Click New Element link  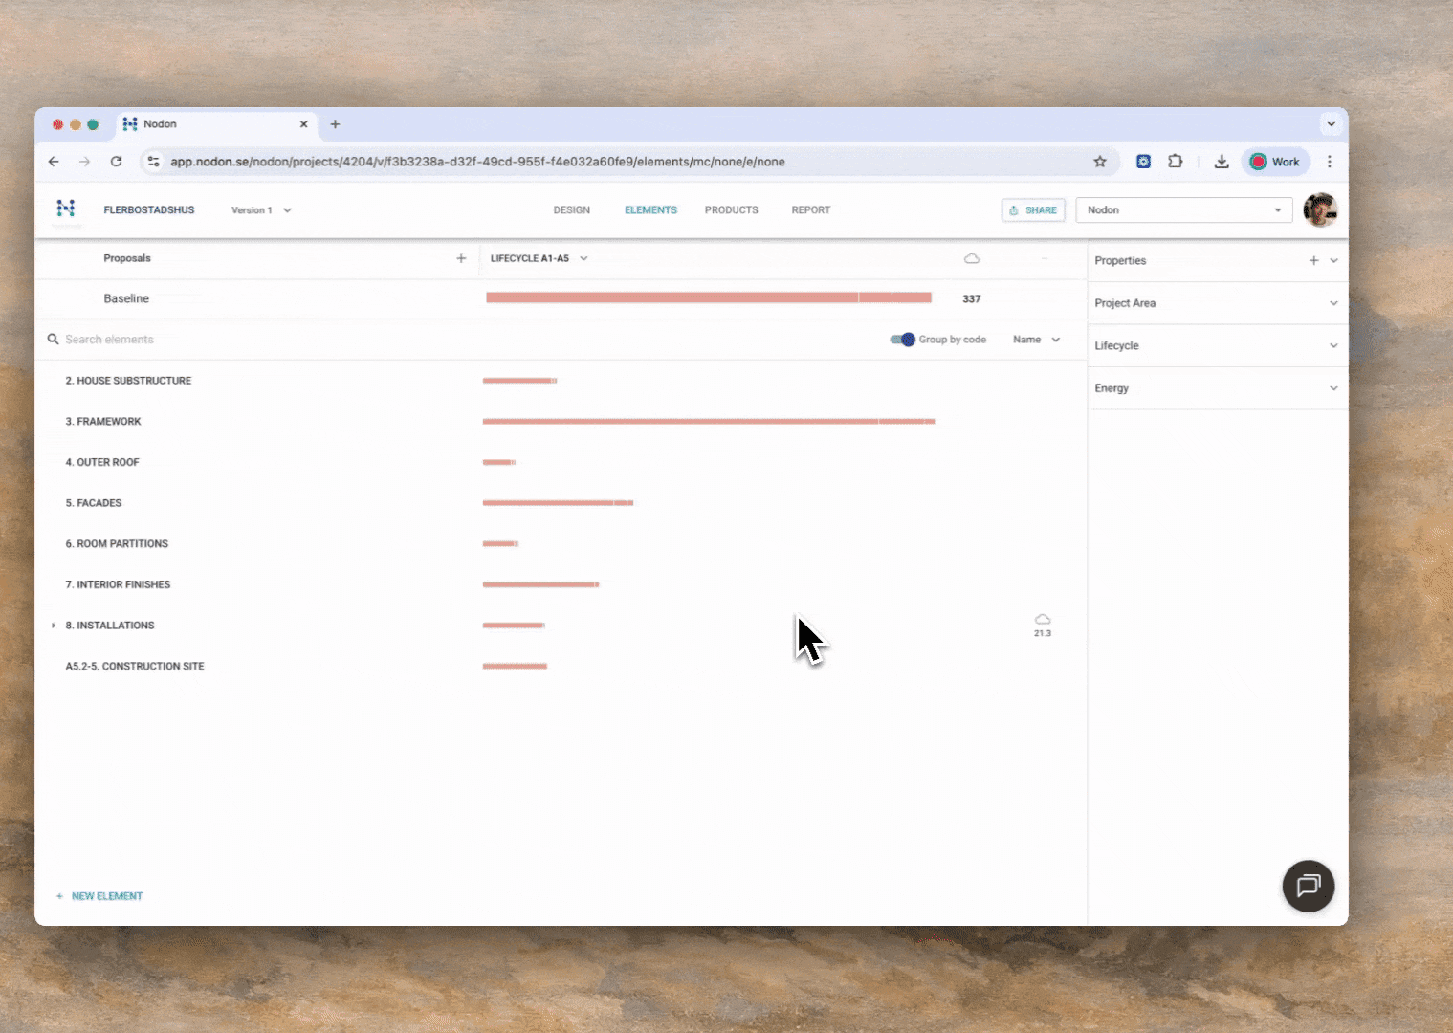click(99, 896)
